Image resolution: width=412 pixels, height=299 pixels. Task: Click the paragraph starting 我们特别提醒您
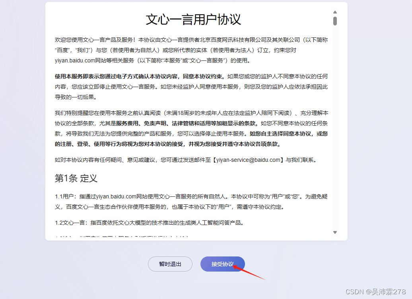[x=191, y=128]
